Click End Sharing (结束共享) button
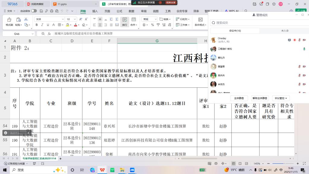Screen dimensions: 309x174 click(171, 2)
